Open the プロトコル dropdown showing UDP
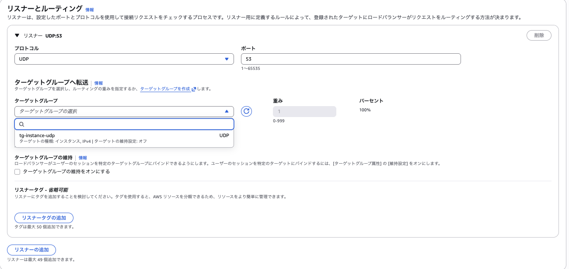Screen dimensions: 569x269 (124, 59)
